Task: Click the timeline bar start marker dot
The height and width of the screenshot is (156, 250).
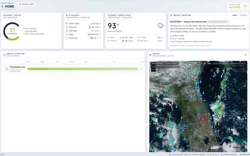Action: pos(28,69)
